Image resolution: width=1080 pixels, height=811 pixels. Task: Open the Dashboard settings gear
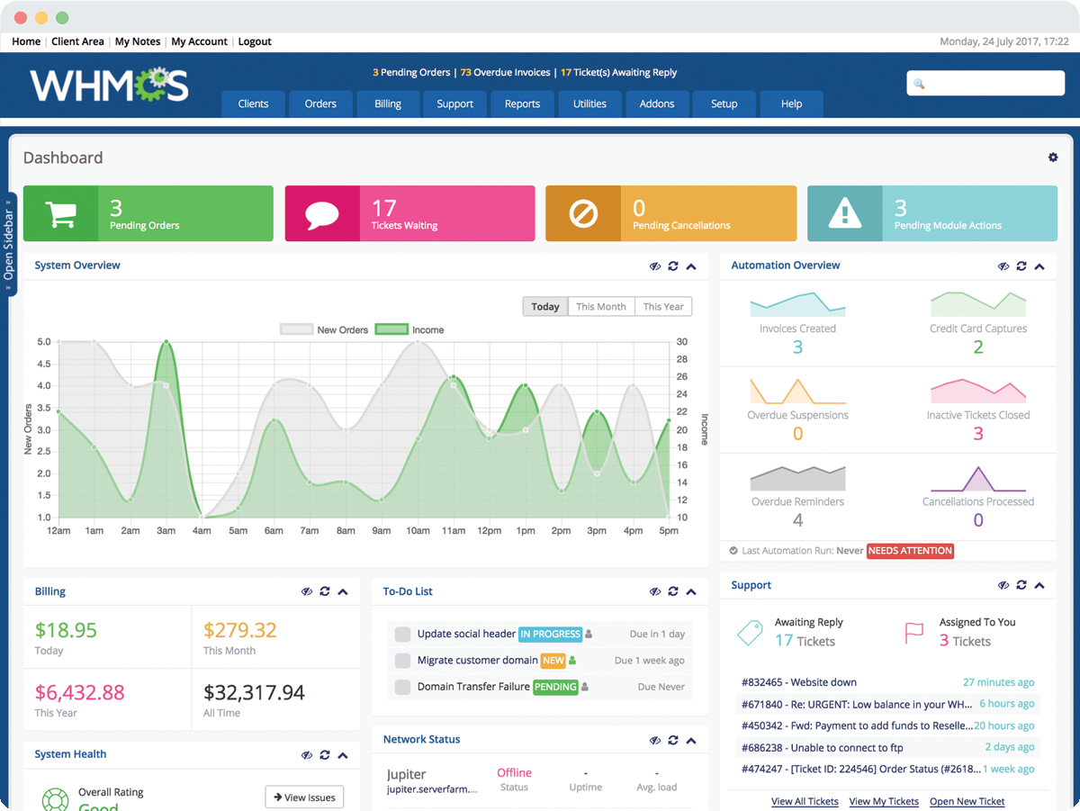coord(1053,157)
